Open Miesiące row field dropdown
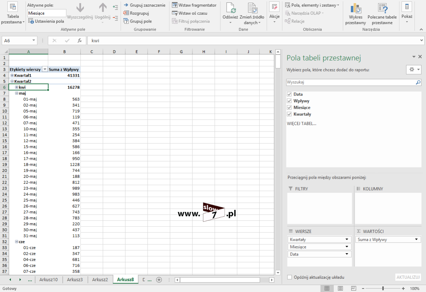 [x=347, y=247]
